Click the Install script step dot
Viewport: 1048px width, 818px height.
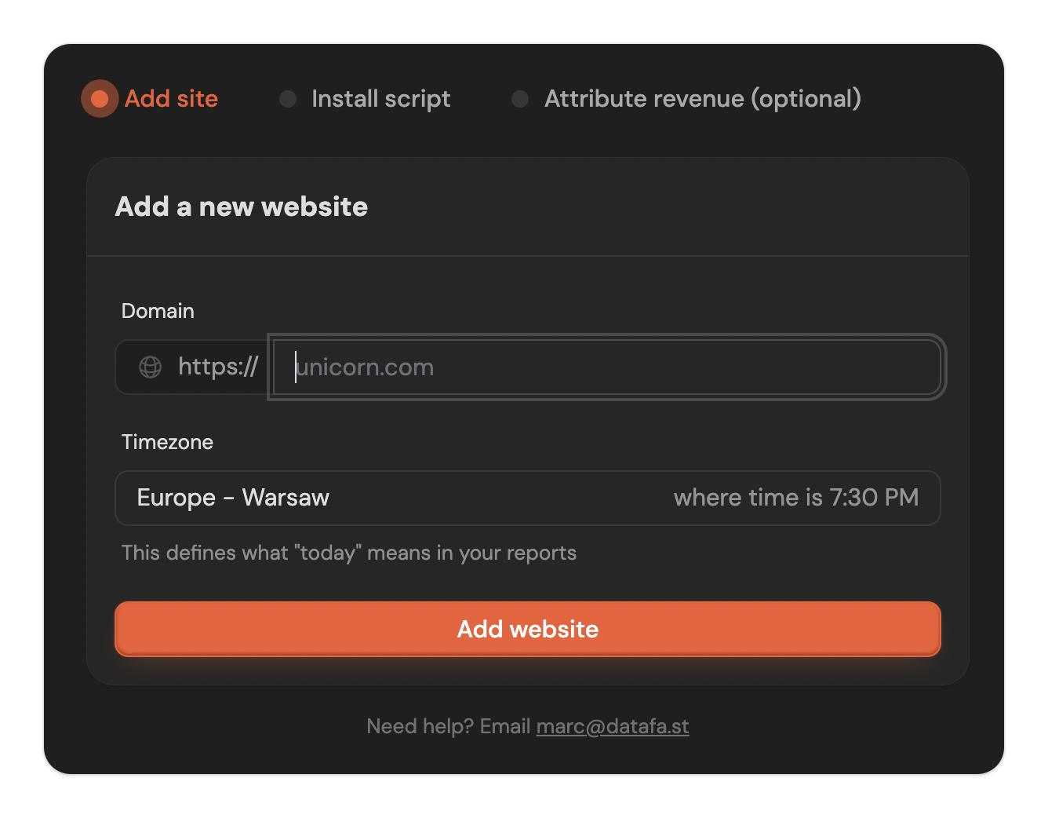[288, 99]
